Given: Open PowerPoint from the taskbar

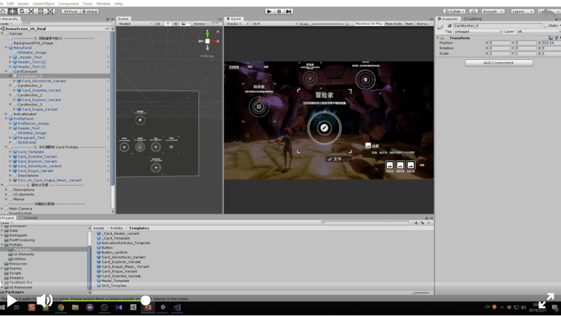Looking at the screenshot, I should (148, 307).
